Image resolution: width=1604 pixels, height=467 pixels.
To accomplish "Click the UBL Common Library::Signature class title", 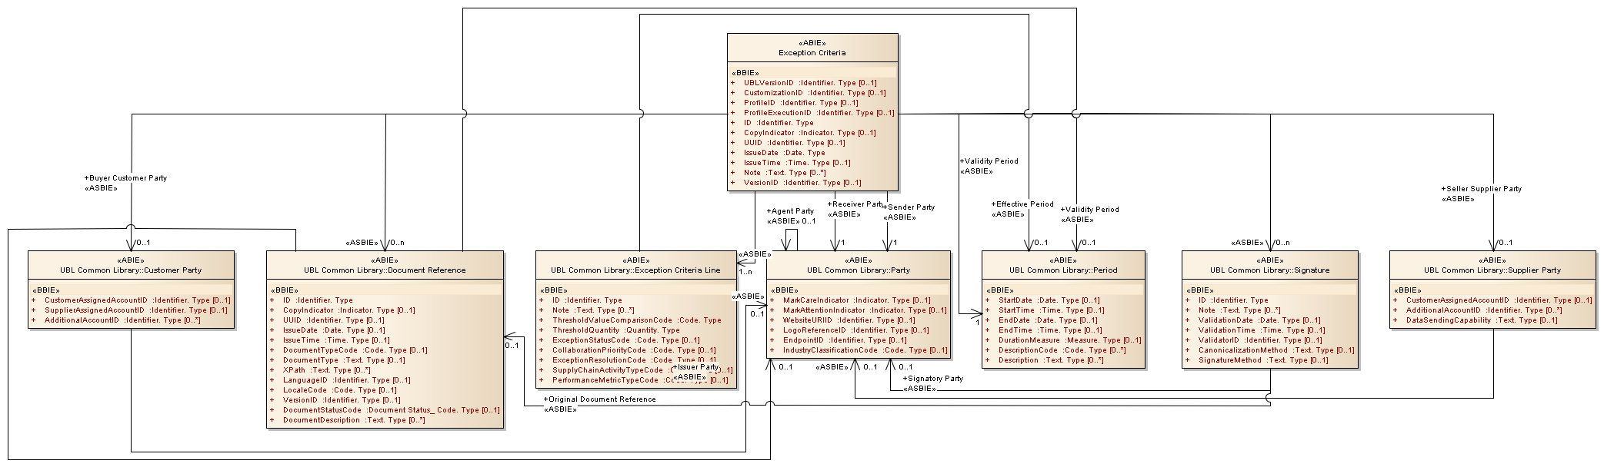I will coord(1269,270).
